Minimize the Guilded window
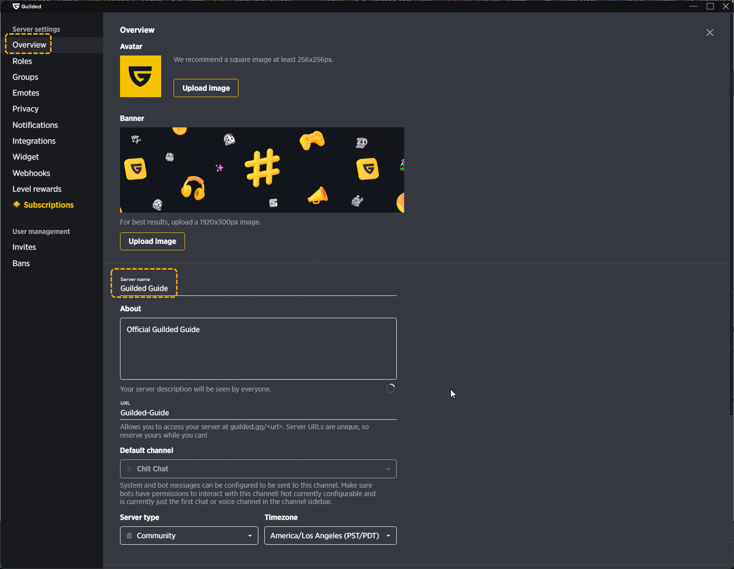Viewport: 734px width, 569px height. (694, 6)
